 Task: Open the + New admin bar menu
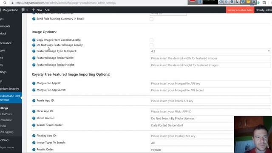click(x=37, y=10)
